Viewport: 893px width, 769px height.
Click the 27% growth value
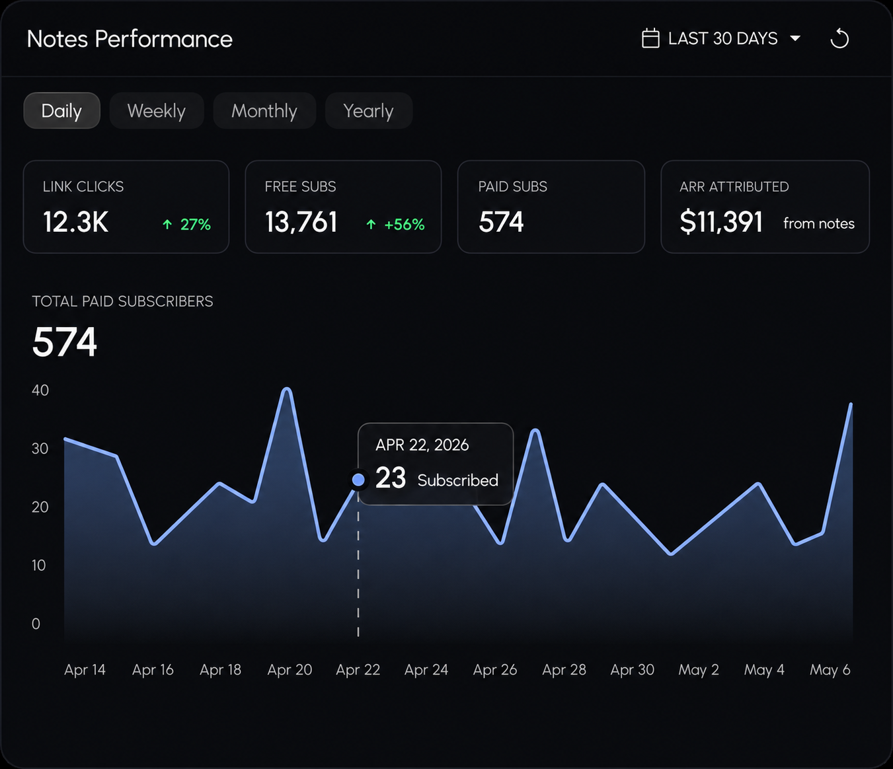[196, 225]
